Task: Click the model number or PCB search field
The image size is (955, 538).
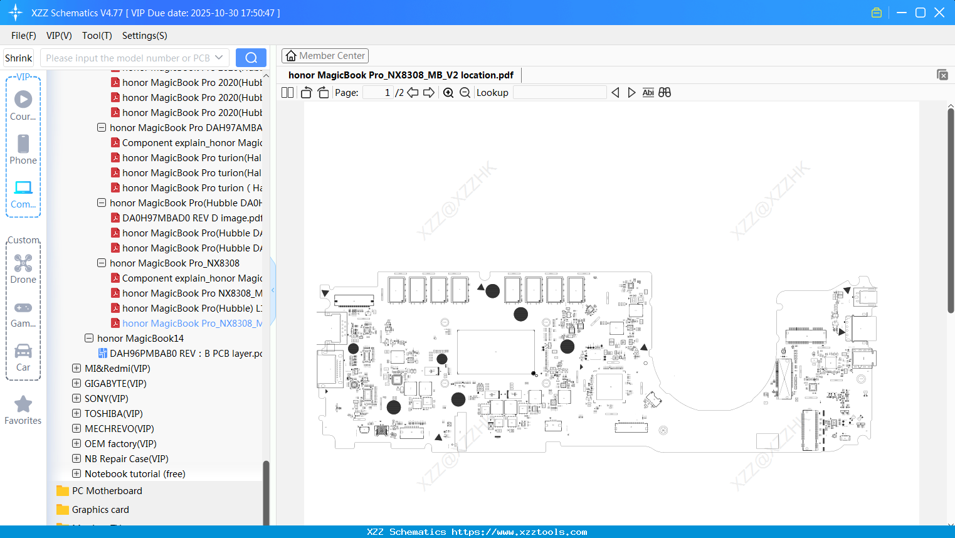Action: pyautogui.click(x=128, y=58)
